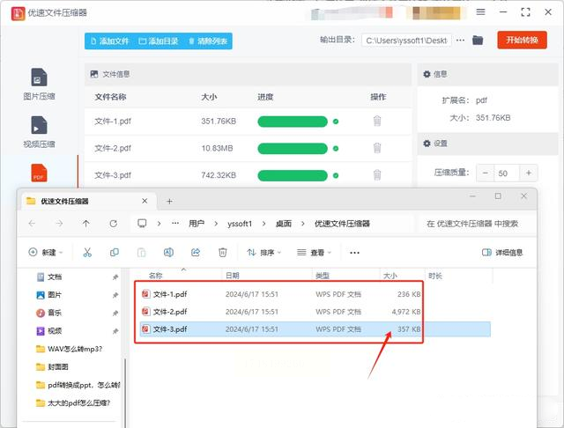
Task: Click the Rename icon in Explorer toolbar
Action: (168, 253)
